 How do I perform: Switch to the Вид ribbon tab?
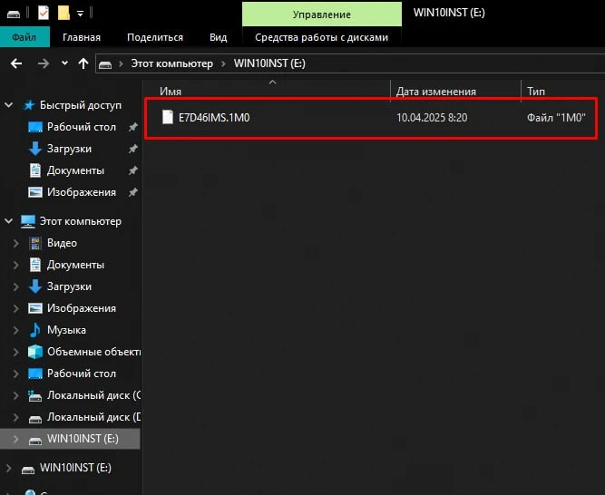218,37
